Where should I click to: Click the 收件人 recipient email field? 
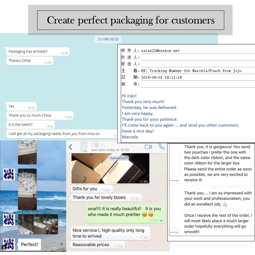click(x=193, y=51)
